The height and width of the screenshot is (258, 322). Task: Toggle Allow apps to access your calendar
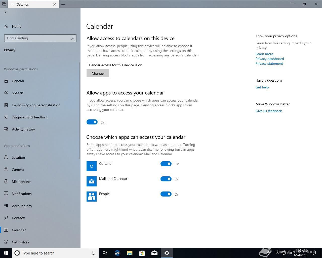point(92,122)
